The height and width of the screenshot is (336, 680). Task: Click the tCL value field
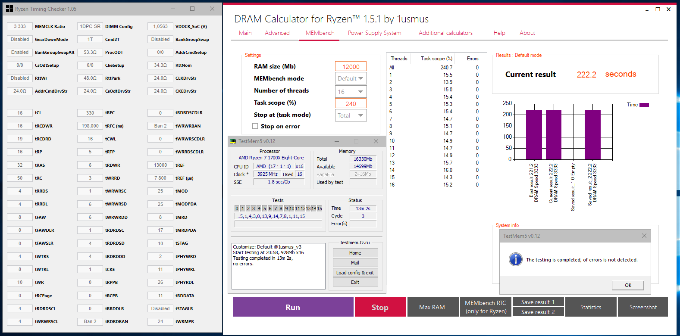click(x=20, y=113)
